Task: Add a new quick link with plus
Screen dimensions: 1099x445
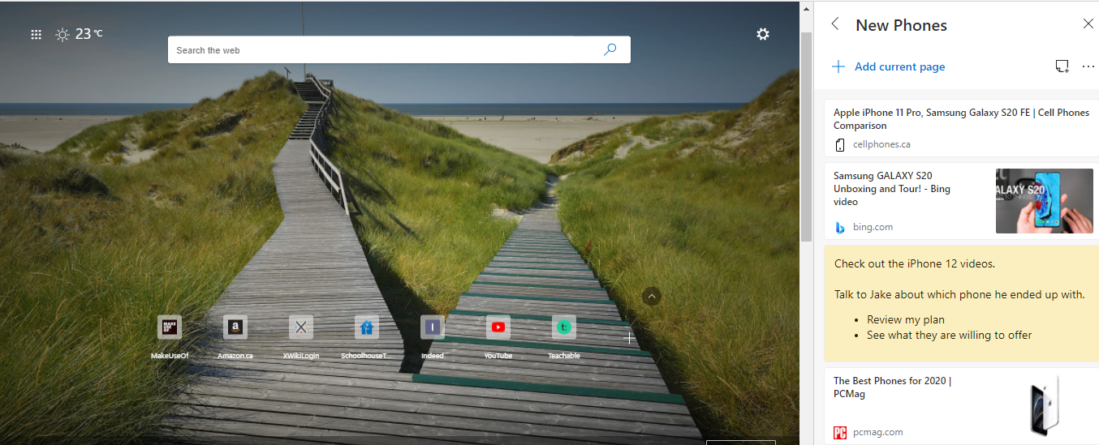Action: [629, 337]
